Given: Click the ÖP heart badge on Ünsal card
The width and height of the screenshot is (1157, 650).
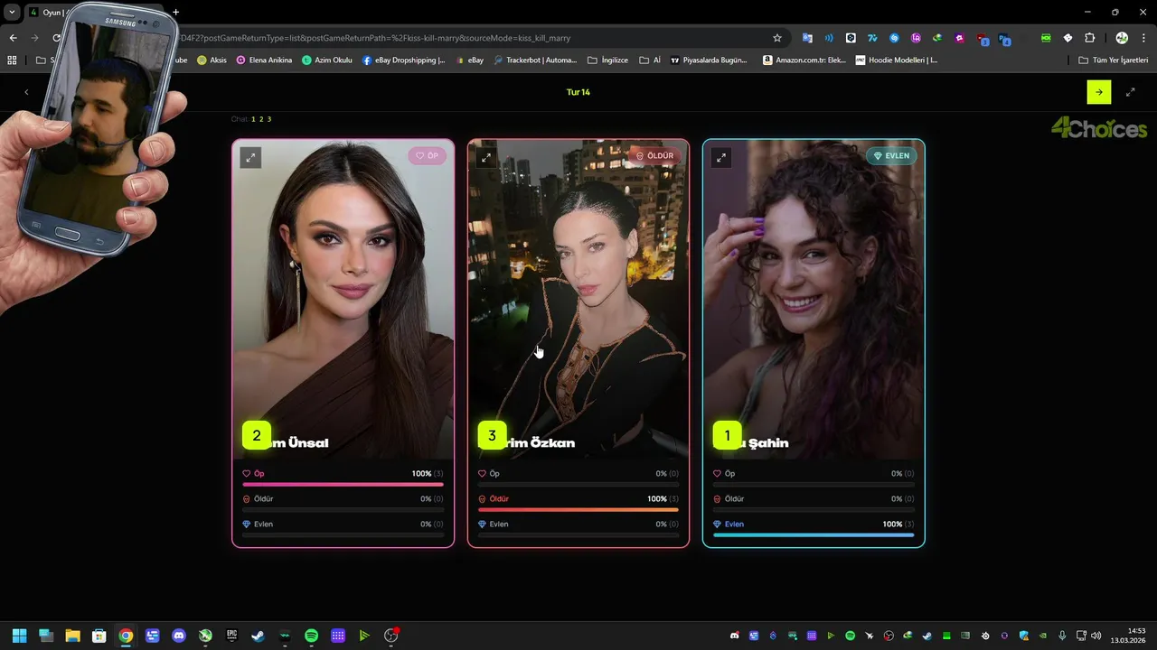Looking at the screenshot, I should [x=427, y=155].
